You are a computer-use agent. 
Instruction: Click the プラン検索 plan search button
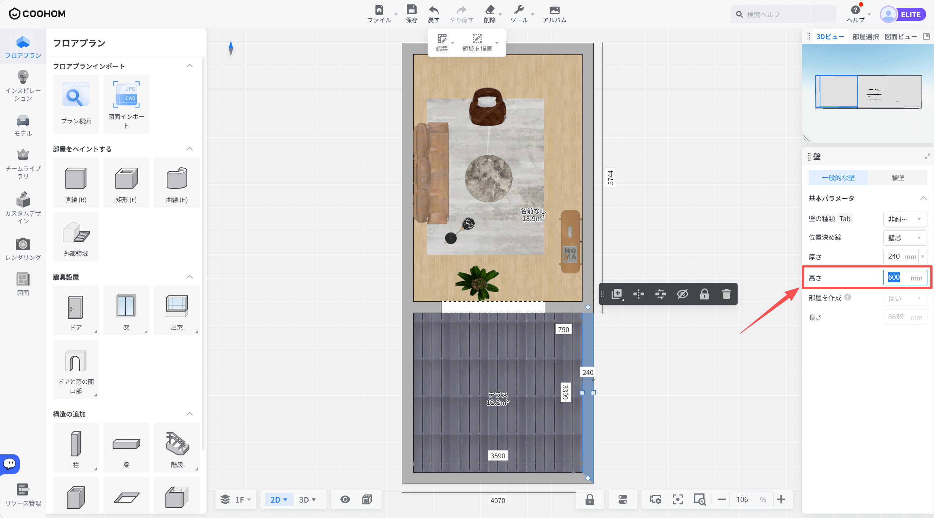tap(76, 104)
